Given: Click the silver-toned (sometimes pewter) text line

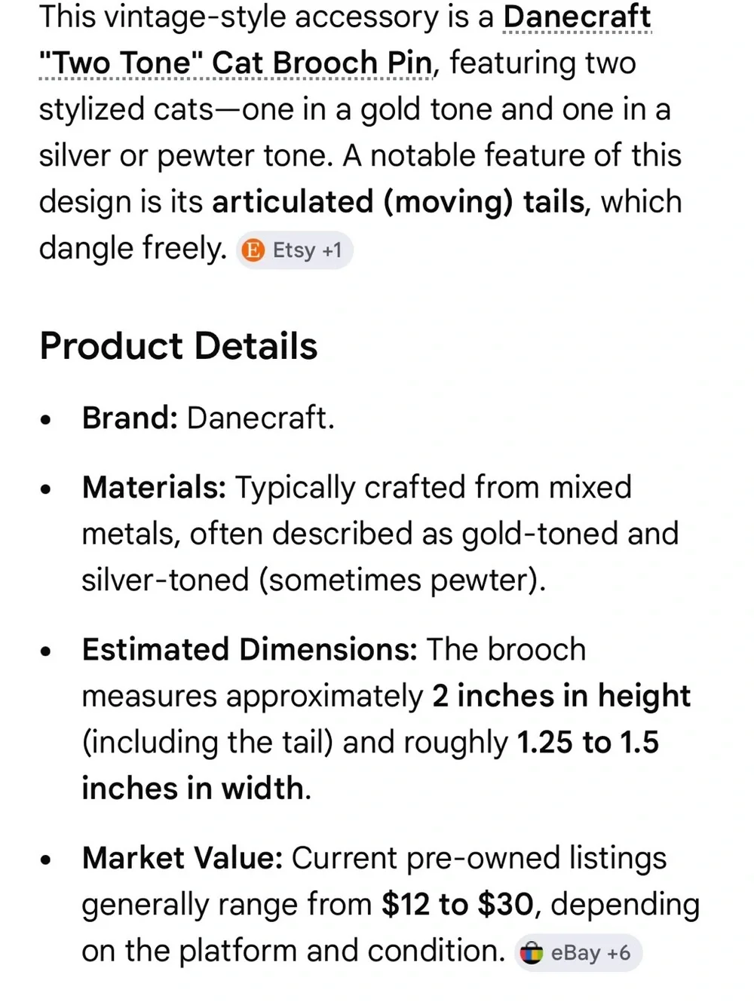Looking at the screenshot, I should click(x=314, y=581).
